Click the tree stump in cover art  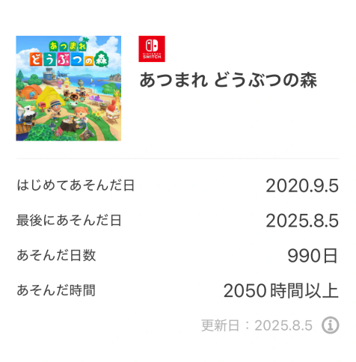68,125
